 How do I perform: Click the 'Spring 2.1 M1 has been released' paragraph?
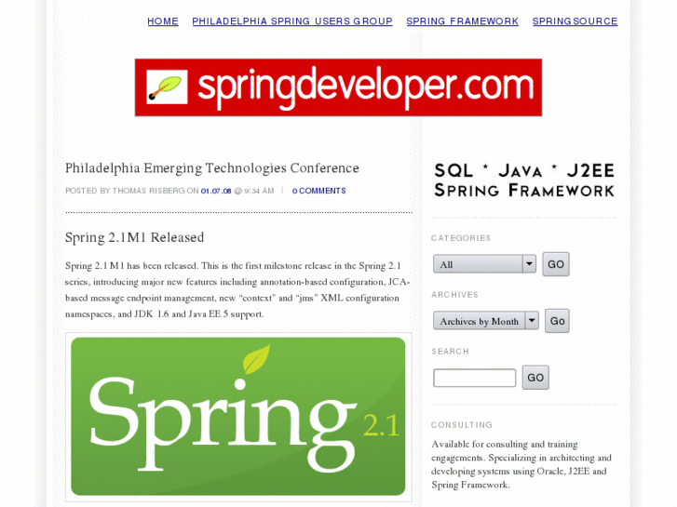click(x=237, y=290)
